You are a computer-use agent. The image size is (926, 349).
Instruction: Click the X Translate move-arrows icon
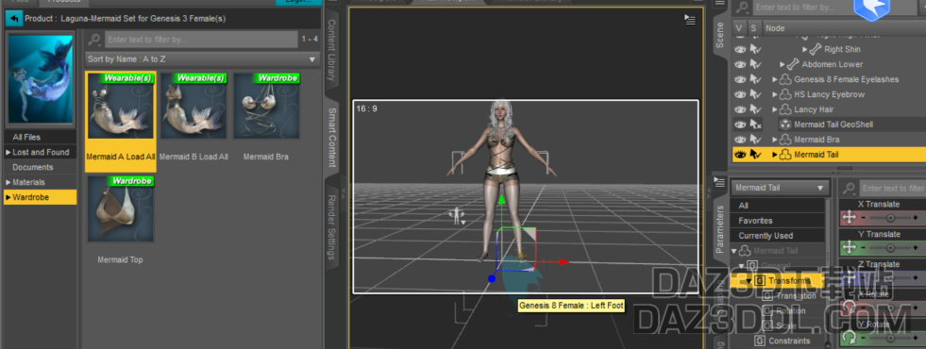click(850, 218)
